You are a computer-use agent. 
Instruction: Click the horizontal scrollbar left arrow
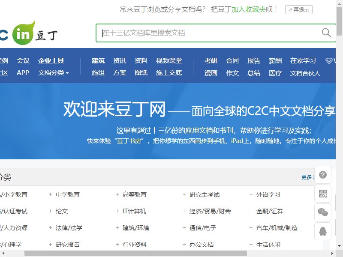(3, 254)
